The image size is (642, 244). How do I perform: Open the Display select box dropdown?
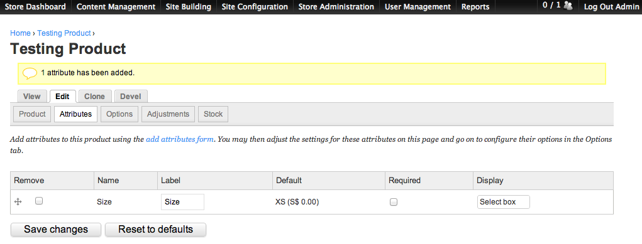503,202
